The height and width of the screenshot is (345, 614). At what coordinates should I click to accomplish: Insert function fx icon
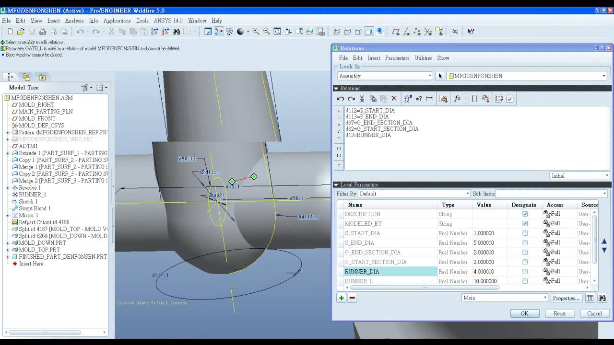(x=458, y=99)
